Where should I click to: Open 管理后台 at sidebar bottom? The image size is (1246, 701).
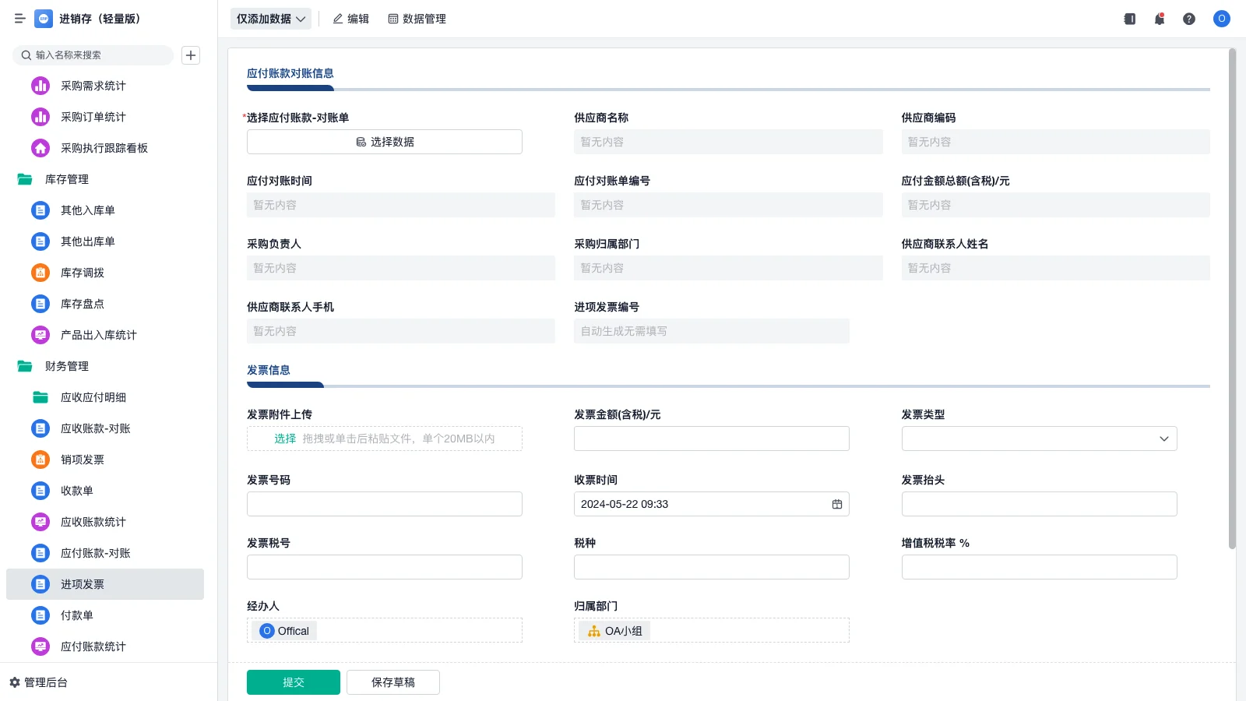39,682
